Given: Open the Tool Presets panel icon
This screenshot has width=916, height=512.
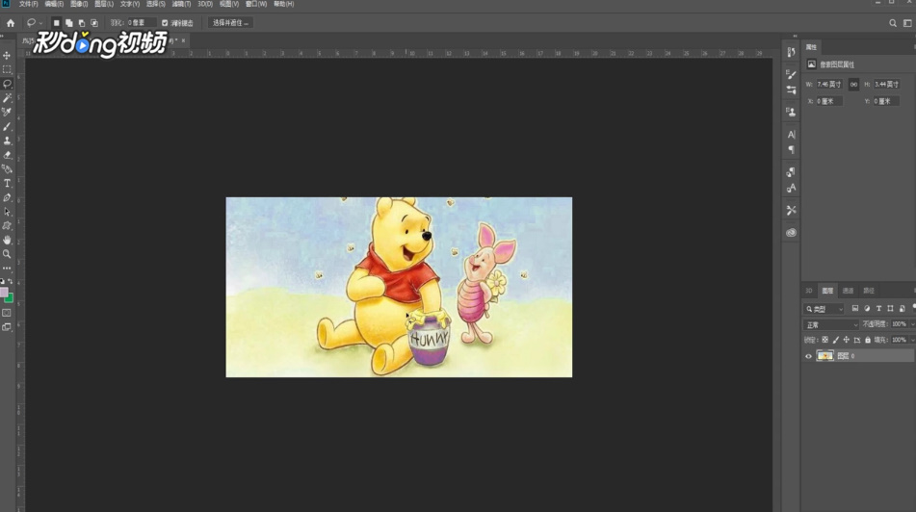Looking at the screenshot, I should coord(791,210).
